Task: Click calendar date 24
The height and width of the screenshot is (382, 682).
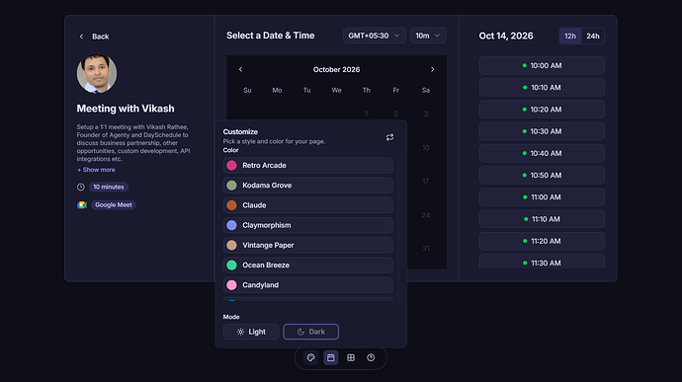Action: pyautogui.click(x=425, y=215)
